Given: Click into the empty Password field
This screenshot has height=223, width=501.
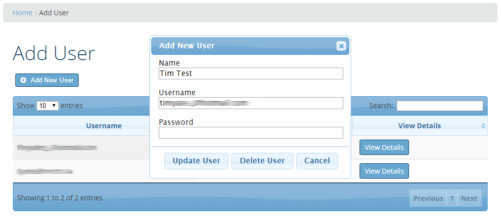Looking at the screenshot, I should (x=251, y=133).
